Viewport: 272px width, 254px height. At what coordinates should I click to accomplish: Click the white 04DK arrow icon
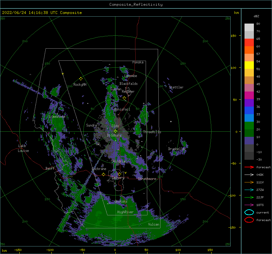pos(249,175)
